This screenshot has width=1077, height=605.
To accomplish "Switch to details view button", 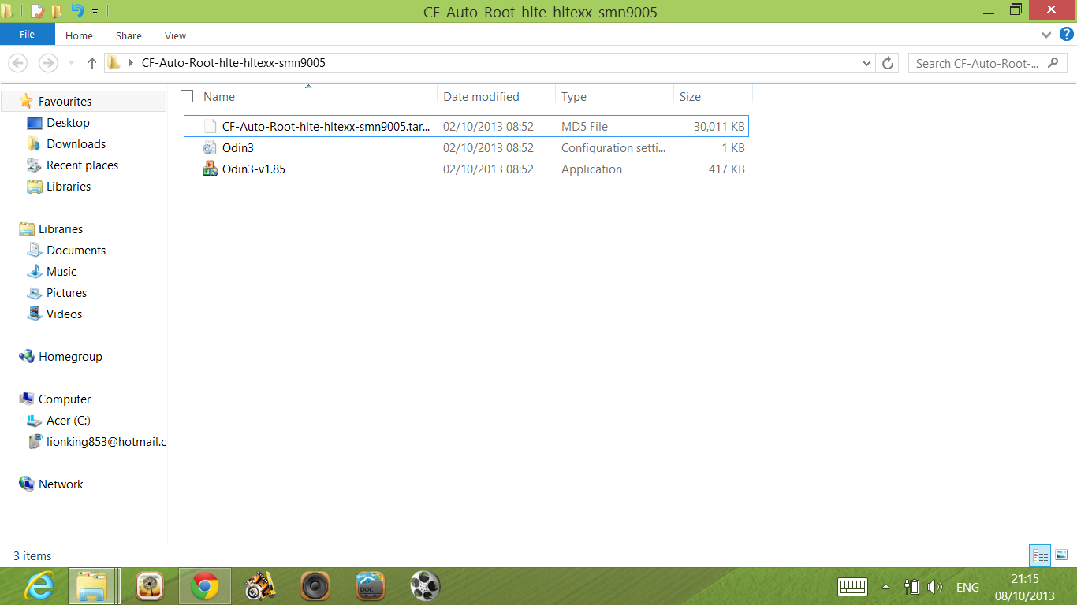I will [x=1041, y=555].
